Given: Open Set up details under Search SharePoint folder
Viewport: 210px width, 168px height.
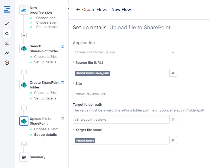Looking at the screenshot, I should click(45, 62).
